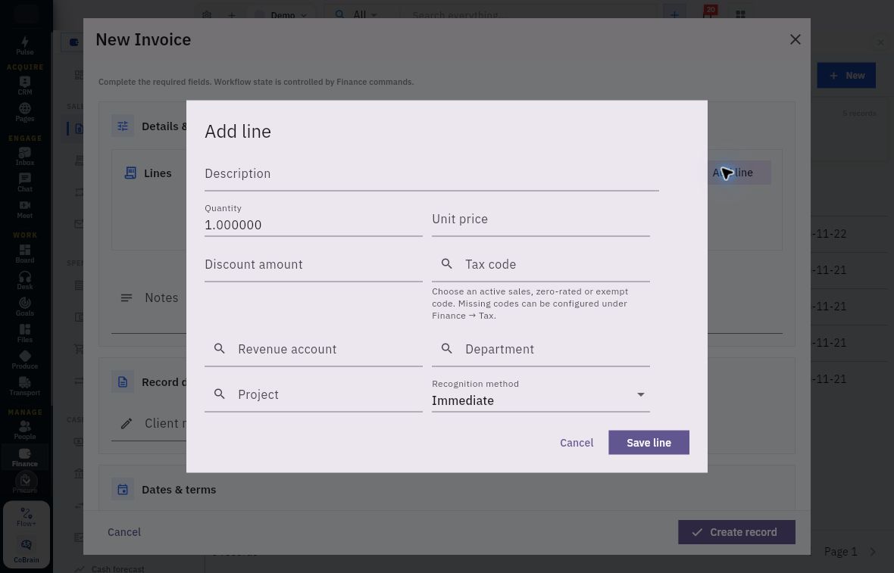Open Meet in sidebar
894x573 pixels.
[x=24, y=209]
